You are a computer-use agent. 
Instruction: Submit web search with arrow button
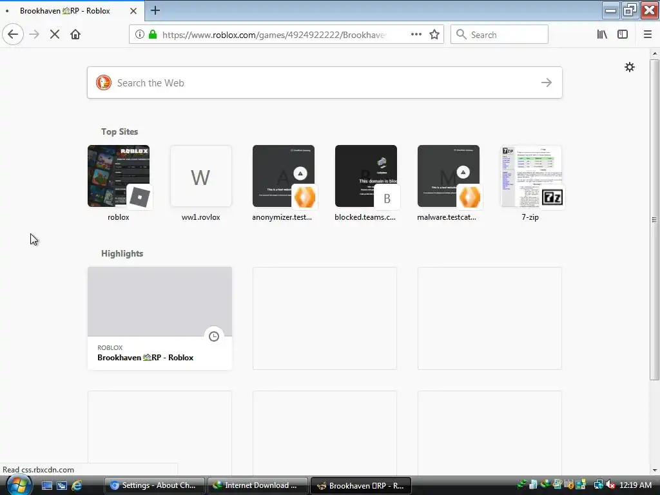547,83
